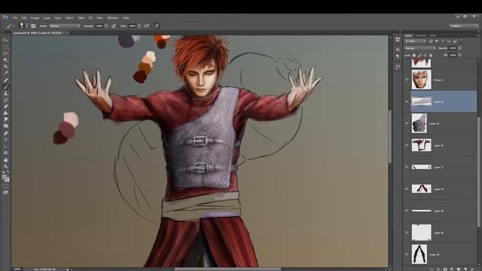
Task: Open the Image menu
Action: (35, 18)
